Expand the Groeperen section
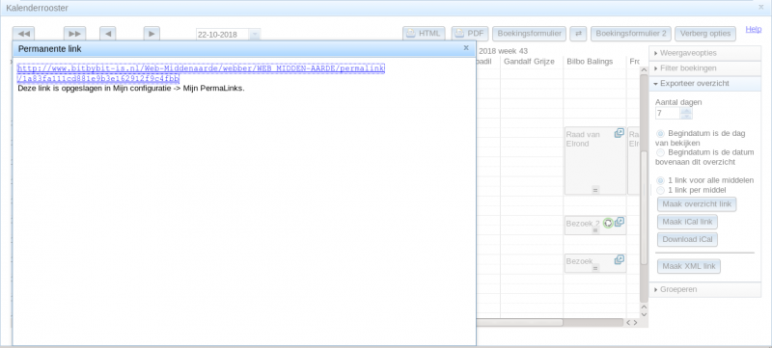This screenshot has width=772, height=348. (705, 289)
